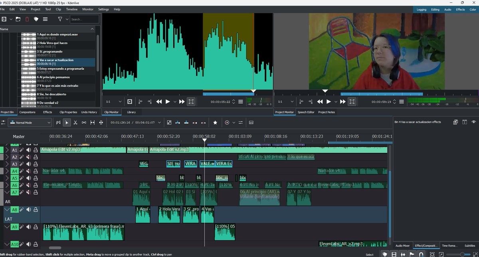Open the Settings menu
This screenshot has height=257, width=479.
[103, 9]
